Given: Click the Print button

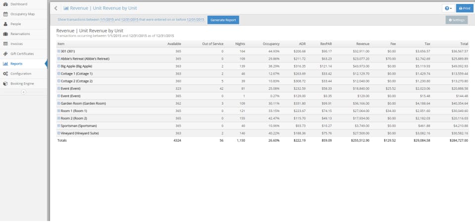Looking at the screenshot, I should pos(465,8).
